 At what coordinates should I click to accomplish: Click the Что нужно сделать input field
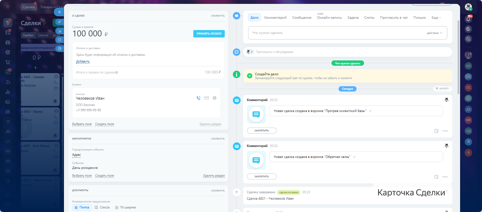pos(347,33)
